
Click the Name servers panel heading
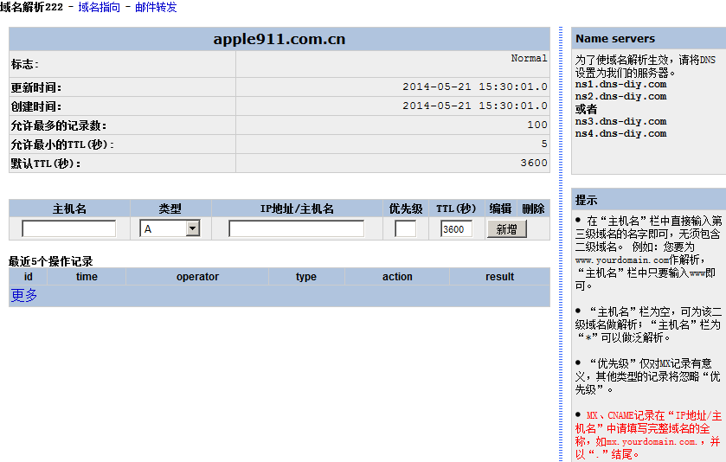[615, 38]
